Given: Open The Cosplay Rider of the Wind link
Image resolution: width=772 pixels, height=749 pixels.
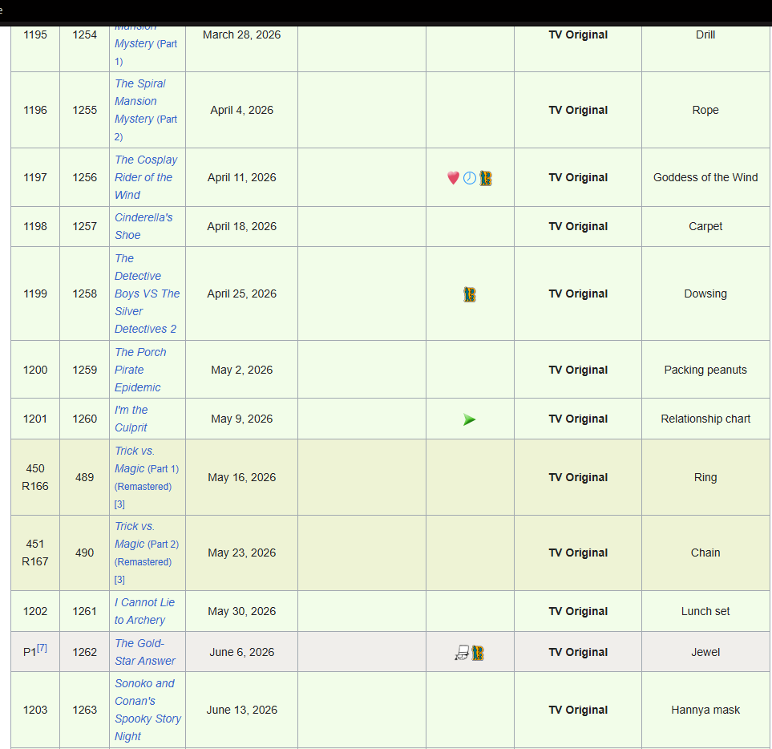Looking at the screenshot, I should [146, 177].
